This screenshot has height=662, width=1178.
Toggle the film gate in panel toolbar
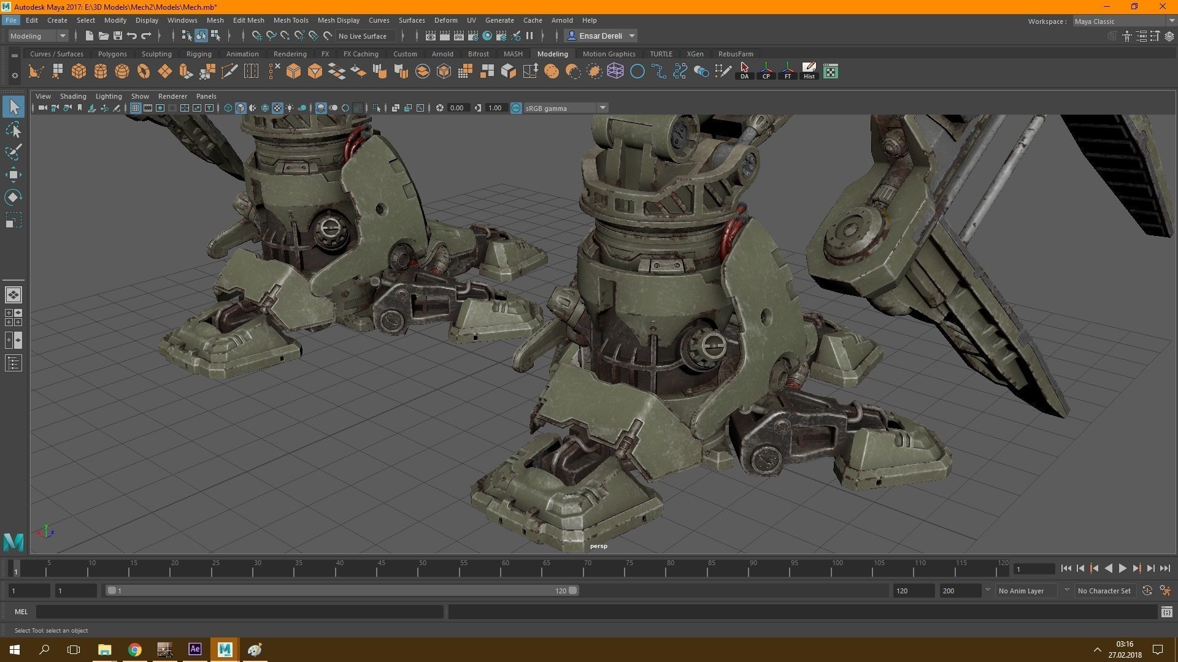pos(148,108)
